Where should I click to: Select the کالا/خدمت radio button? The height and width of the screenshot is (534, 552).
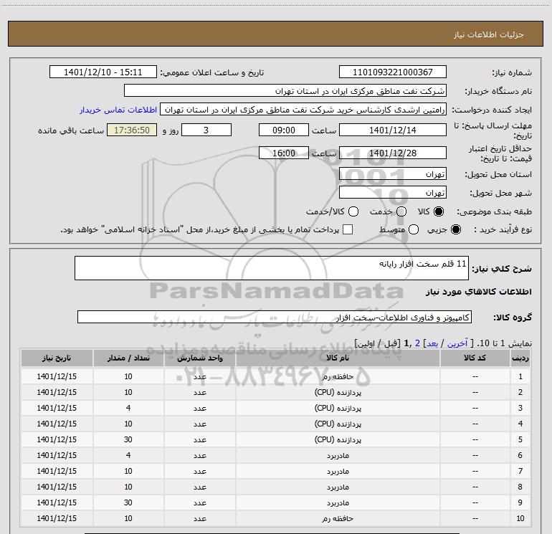point(353,211)
